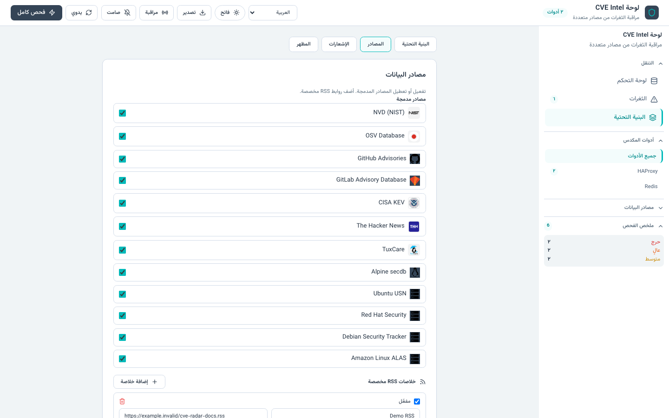This screenshot has width=669, height=418.
Task: Click إضافة خلاصة to add a feed
Action: [139, 382]
